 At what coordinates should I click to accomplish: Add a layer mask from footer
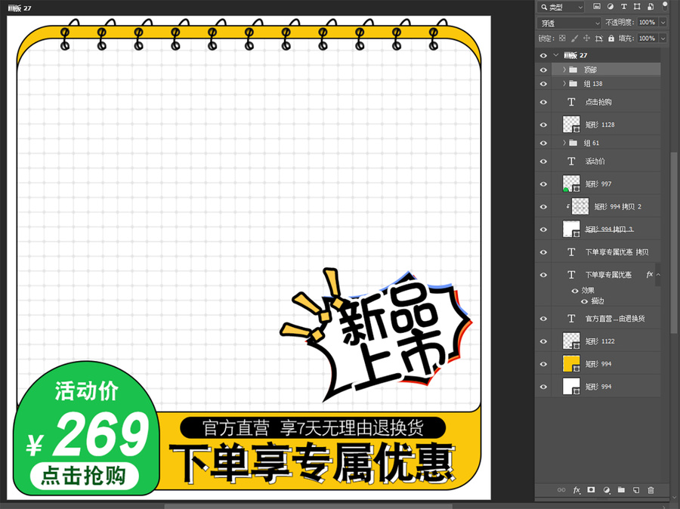(x=591, y=489)
